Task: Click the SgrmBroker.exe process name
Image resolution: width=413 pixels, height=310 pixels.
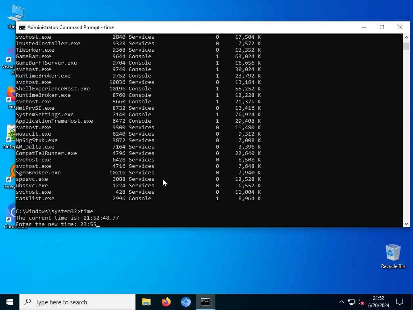Action: [x=38, y=173]
